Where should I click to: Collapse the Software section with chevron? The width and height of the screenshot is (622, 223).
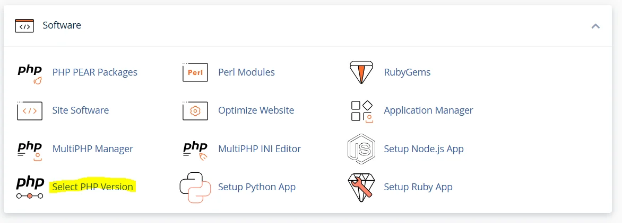595,26
